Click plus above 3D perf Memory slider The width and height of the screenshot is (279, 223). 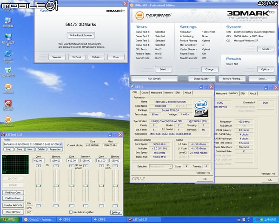[115, 165]
